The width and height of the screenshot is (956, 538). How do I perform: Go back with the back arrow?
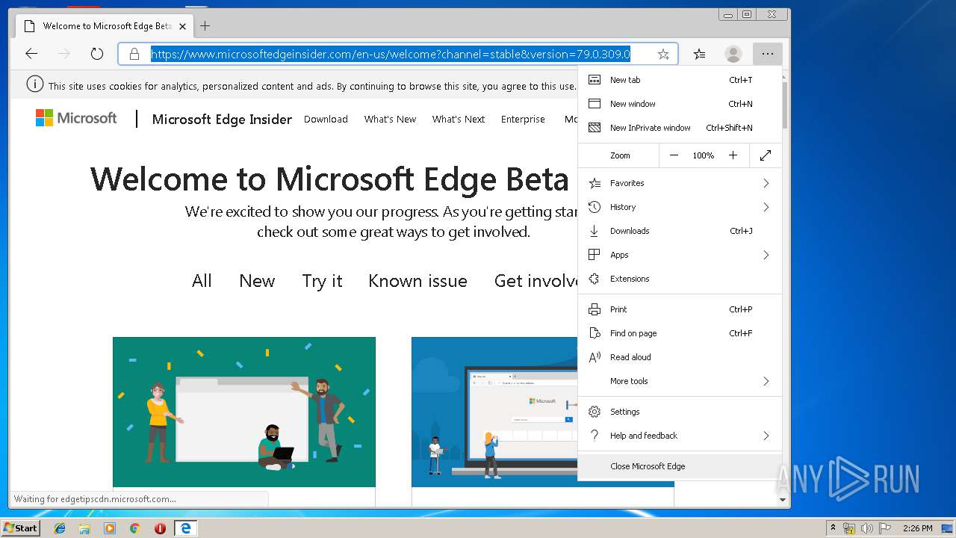(31, 54)
